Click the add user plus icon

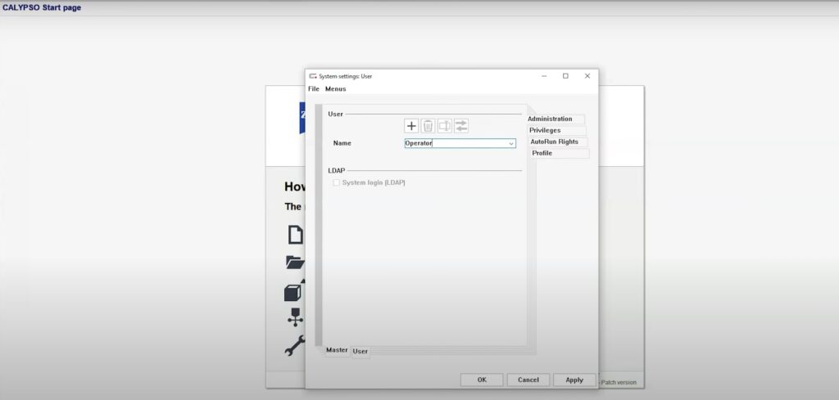point(411,126)
